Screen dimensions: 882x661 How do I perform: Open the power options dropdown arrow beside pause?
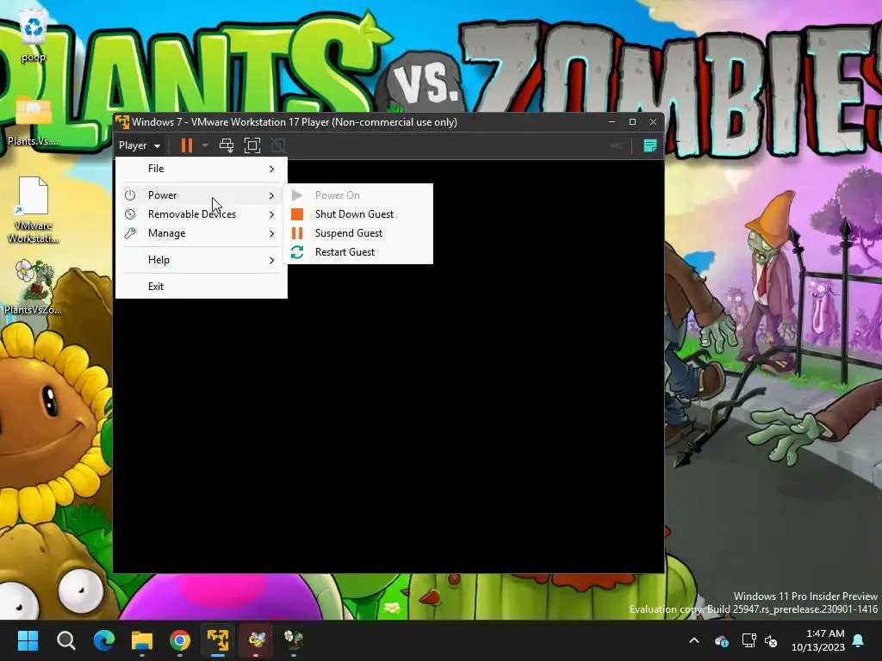205,145
